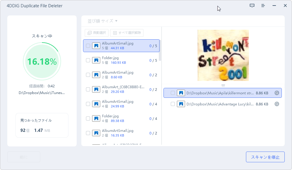Image resolution: width=292 pixels, height=170 pixels.
Task: Tick checkbox for AlbumArtSmall.jpg 44.31 KB
Action: tap(88, 46)
